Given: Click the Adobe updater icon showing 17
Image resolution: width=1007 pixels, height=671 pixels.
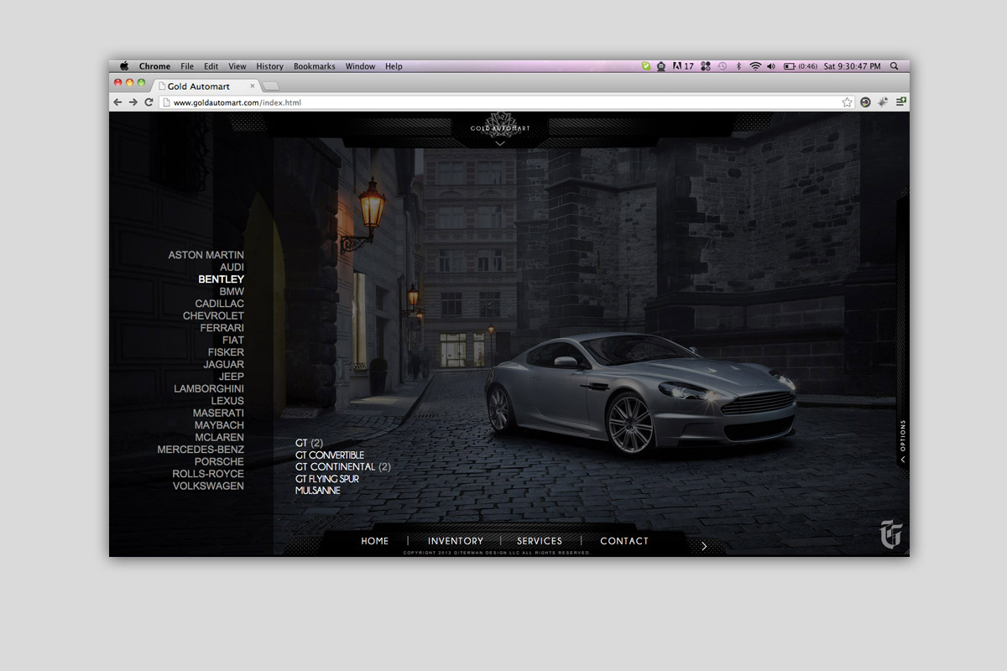Looking at the screenshot, I should tap(682, 66).
